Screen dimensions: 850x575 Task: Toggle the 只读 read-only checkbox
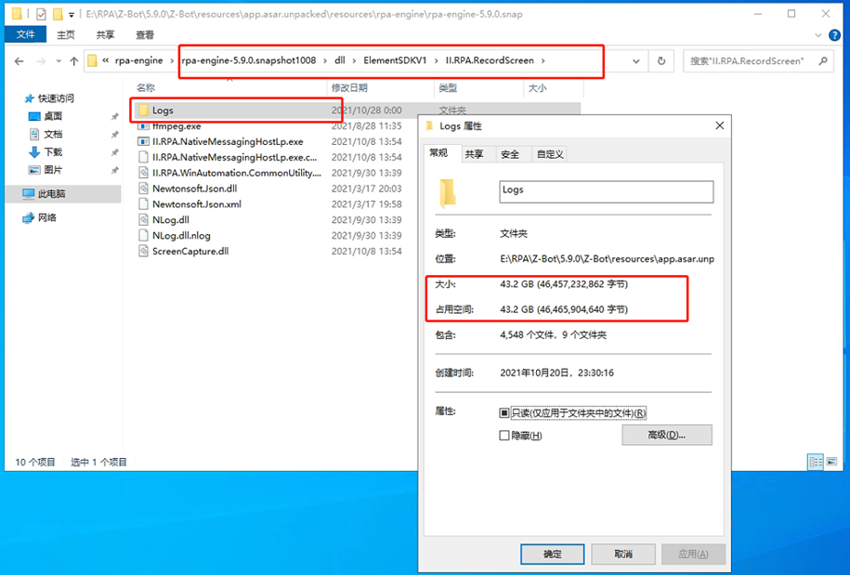[x=504, y=412]
